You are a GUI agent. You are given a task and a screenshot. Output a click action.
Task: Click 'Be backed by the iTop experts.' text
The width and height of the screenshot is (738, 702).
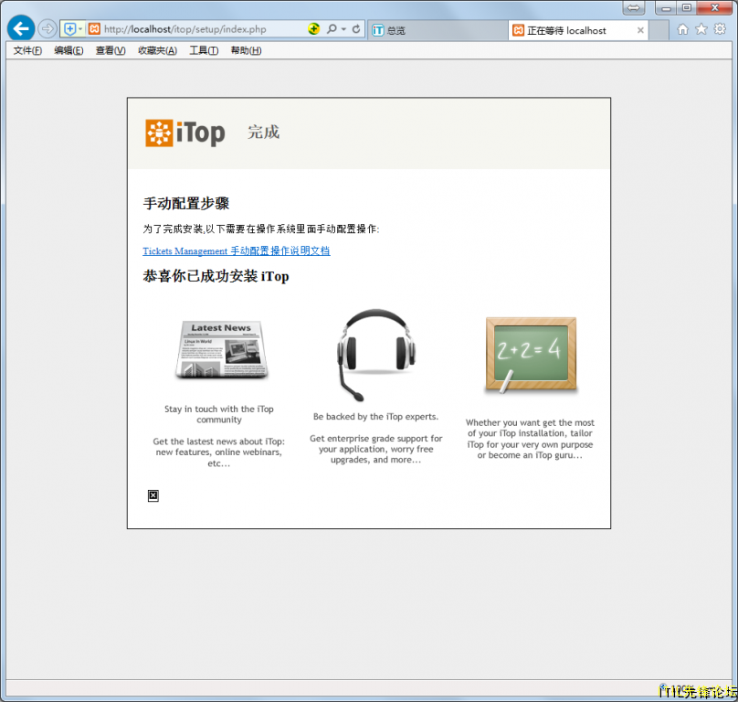pos(375,417)
